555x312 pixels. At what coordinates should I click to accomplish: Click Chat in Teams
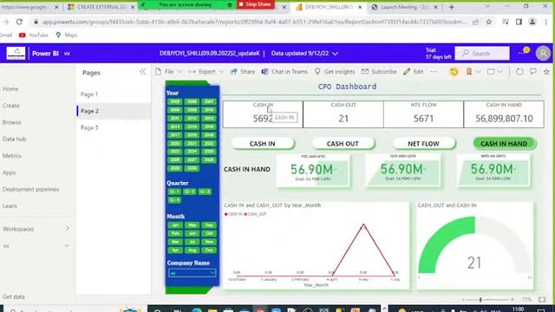click(x=284, y=72)
